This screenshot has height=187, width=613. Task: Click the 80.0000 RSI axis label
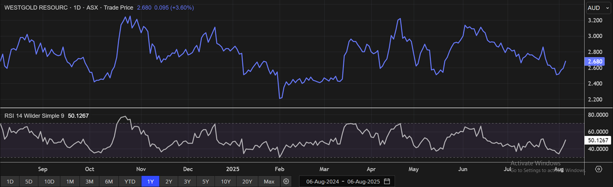(597, 115)
